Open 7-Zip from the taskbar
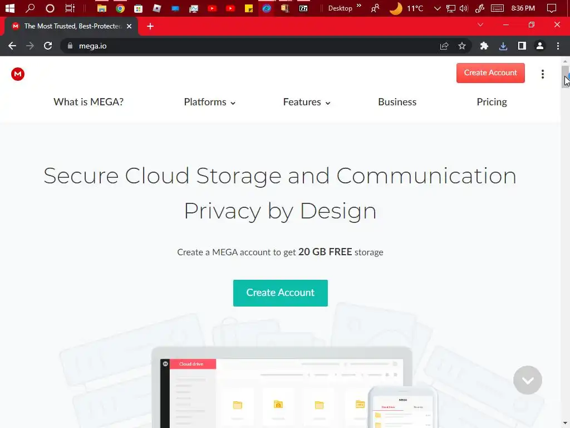Viewport: 570px width, 428px height. point(303,8)
